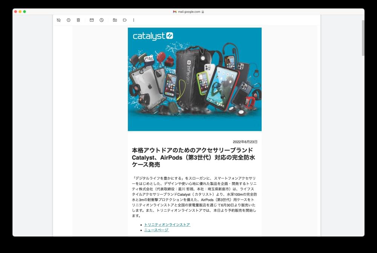
Task: Open the トリニティオンラインストア link
Action: [167, 225]
